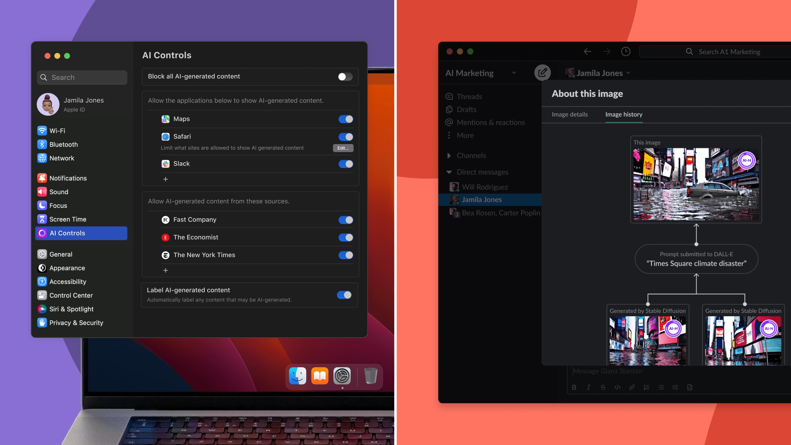
Task: Open Books app in the Dock
Action: point(320,376)
